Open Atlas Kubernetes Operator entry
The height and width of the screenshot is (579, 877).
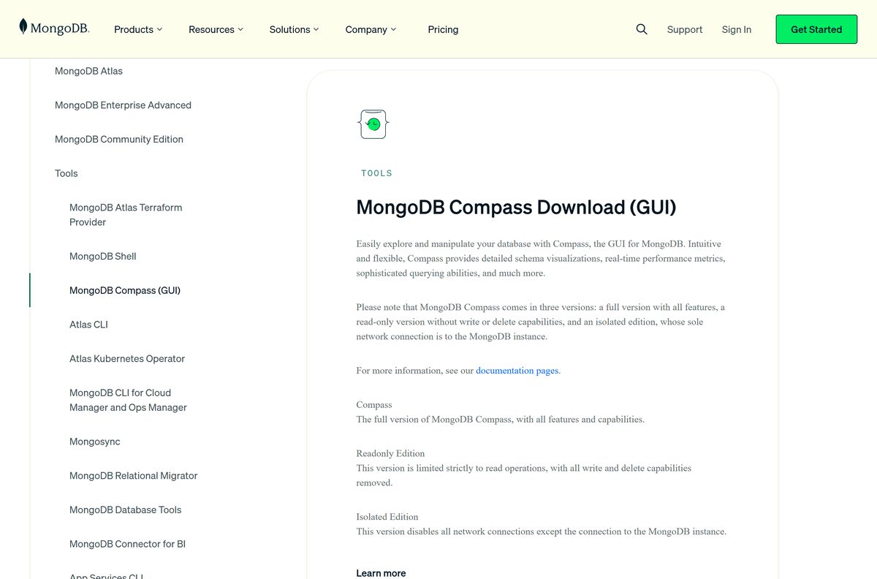127,358
